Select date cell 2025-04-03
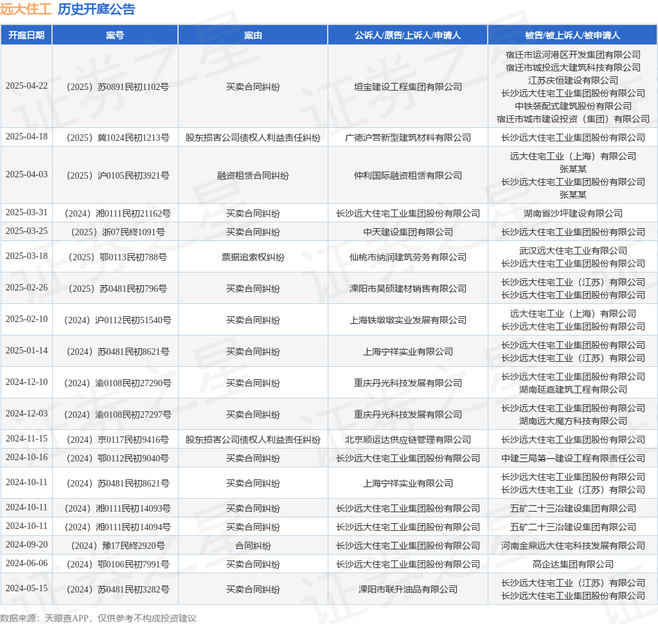 pos(26,175)
